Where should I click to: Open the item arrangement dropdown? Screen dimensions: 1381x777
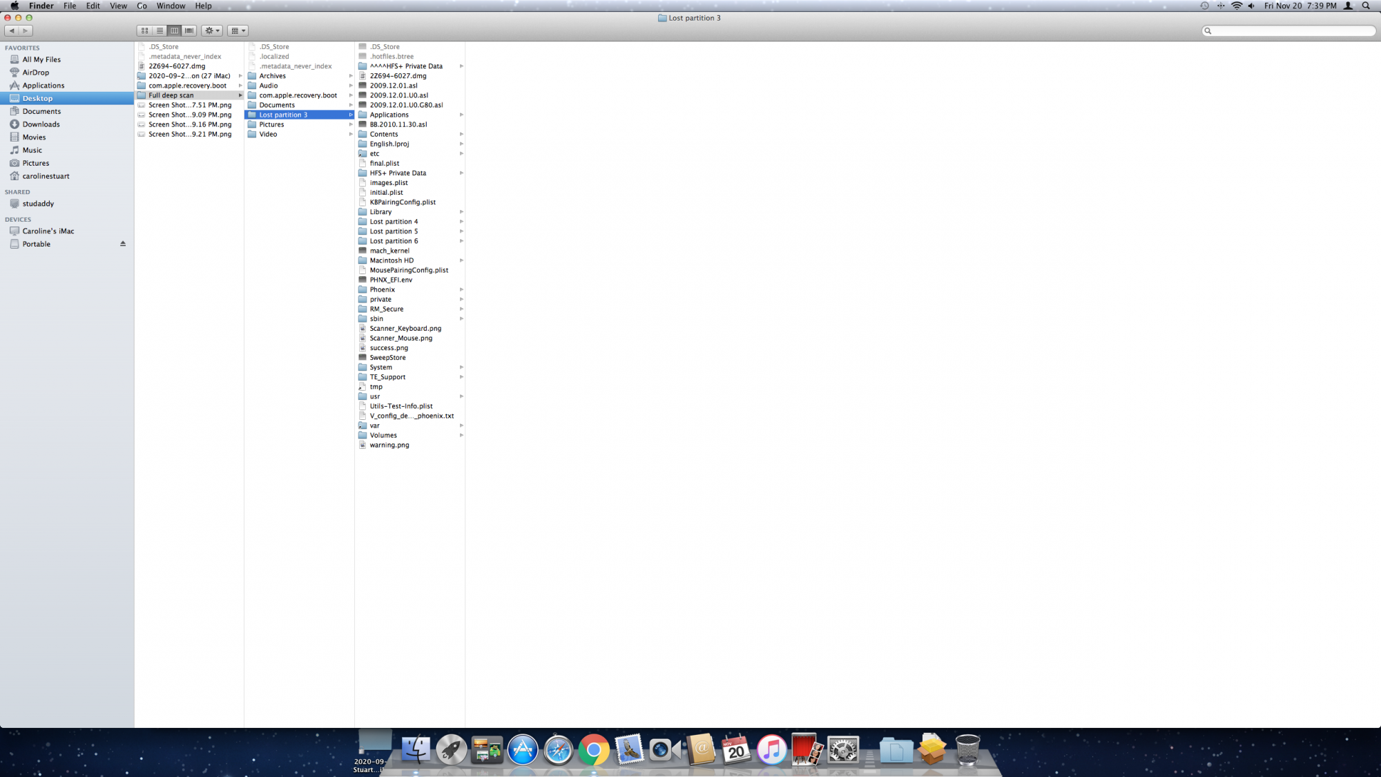coord(238,30)
